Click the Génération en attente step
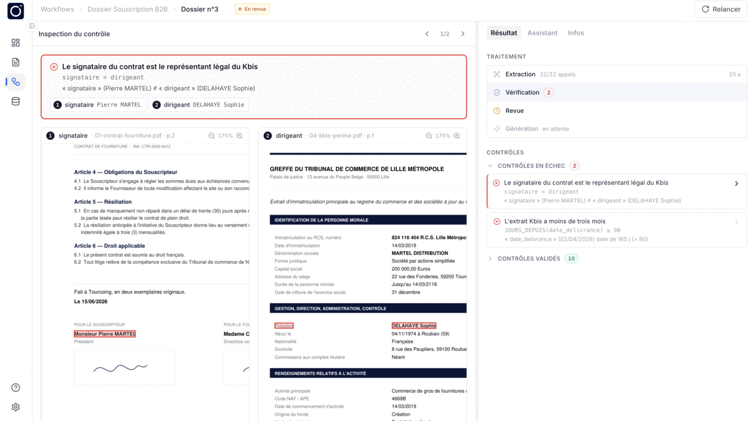This screenshot has width=751, height=421. [x=617, y=129]
